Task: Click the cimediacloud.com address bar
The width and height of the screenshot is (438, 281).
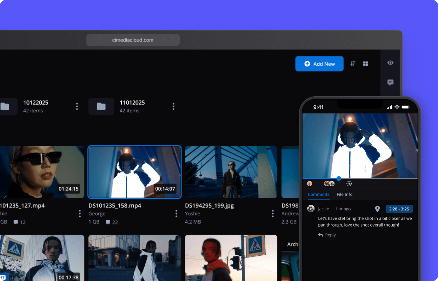Action: coord(133,40)
